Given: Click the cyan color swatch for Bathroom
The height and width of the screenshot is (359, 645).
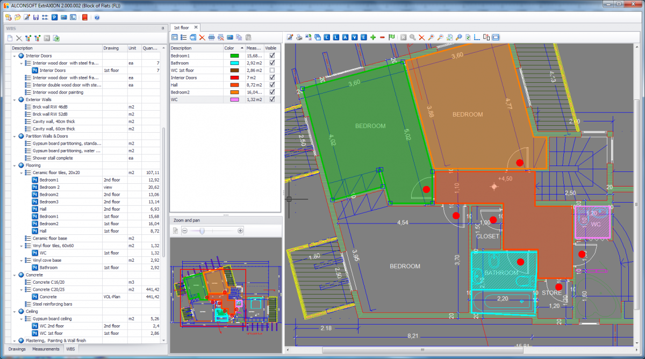Looking at the screenshot, I should 234,63.
